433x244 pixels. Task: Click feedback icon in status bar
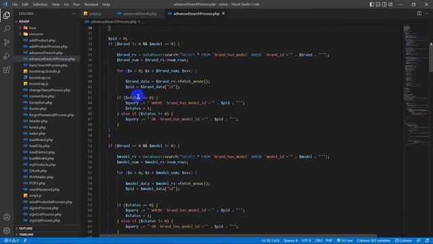tap(419, 241)
